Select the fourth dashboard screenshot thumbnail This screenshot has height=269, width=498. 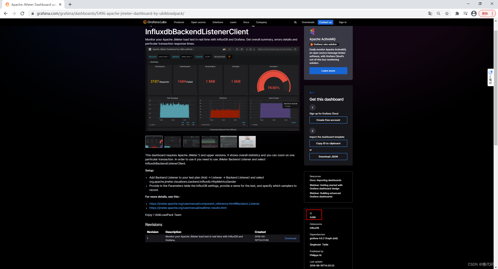[x=210, y=142]
